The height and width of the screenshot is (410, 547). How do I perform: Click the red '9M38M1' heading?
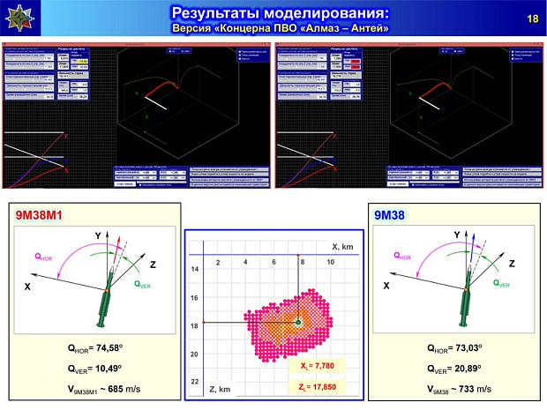click(39, 215)
